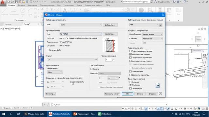Click the Help question mark icon
209x117 pixels.
click(185, 2)
